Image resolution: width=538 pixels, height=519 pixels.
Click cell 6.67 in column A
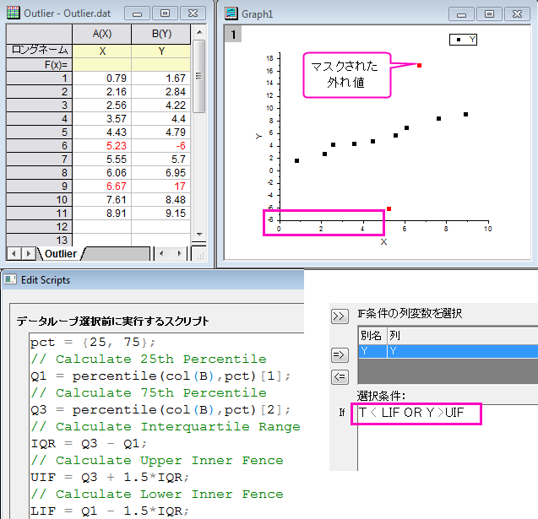[102, 187]
